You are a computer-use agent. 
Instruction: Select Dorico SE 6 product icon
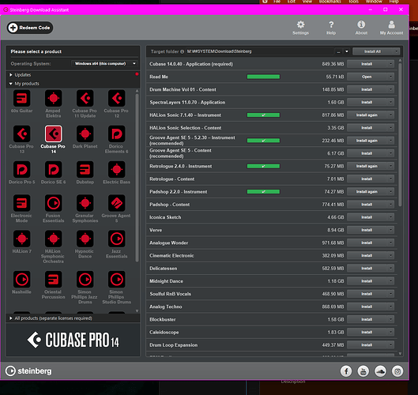click(53, 170)
